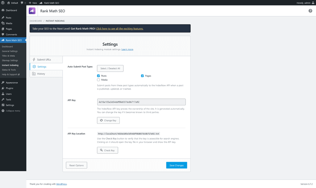Screen dimensions: 316x188
Task: Click the exciting PRO features link
Action: pyautogui.click(x=119, y=29)
